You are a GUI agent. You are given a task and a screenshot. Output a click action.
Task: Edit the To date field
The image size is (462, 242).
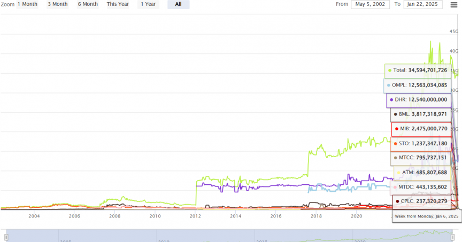coord(423,4)
